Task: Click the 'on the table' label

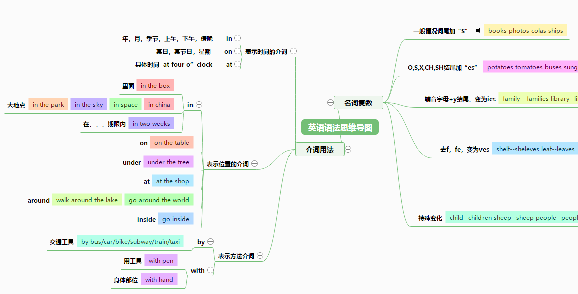Action: tap(172, 143)
